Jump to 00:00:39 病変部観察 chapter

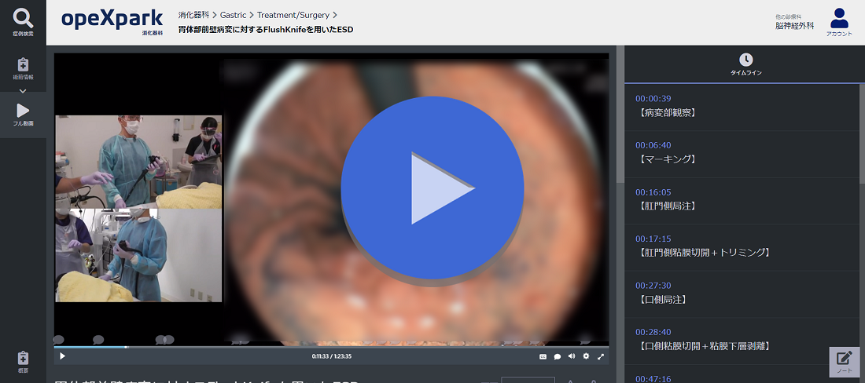[x=741, y=108]
